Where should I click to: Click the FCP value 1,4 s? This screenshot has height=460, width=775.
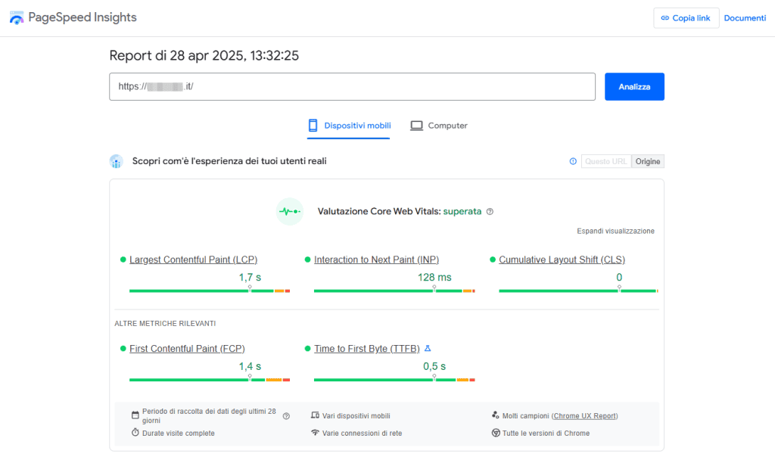click(x=250, y=366)
